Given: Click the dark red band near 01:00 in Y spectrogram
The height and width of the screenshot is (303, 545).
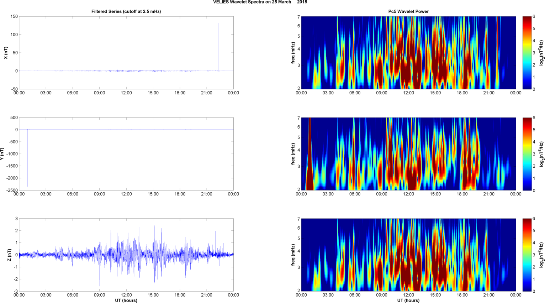Looking at the screenshot, I should point(310,154).
